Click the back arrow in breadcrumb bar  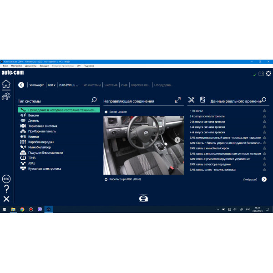21,85
